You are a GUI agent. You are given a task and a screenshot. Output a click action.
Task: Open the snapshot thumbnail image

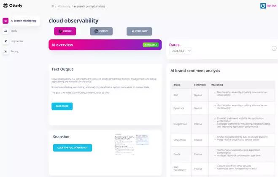tap(132, 145)
